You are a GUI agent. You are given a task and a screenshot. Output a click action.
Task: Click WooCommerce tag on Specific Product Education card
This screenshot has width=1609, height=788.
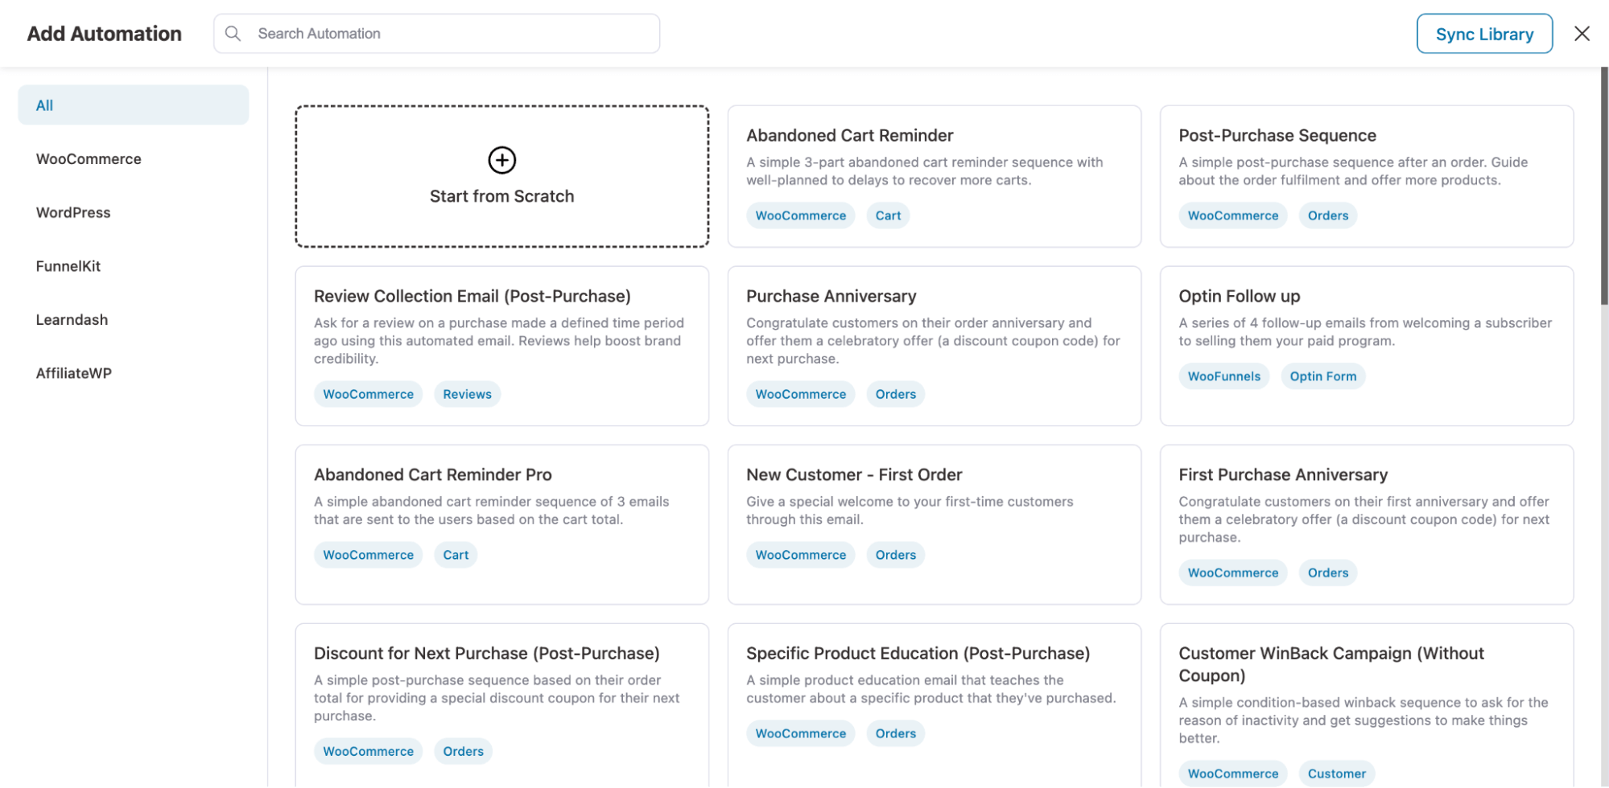coord(800,733)
